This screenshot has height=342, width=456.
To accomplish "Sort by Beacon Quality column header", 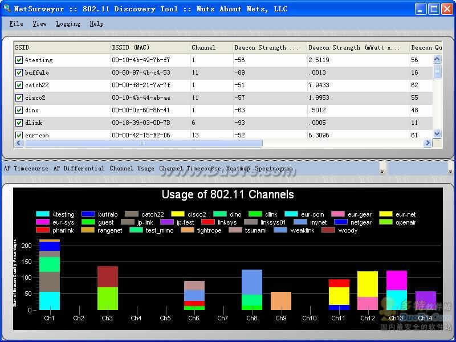I will 426,48.
